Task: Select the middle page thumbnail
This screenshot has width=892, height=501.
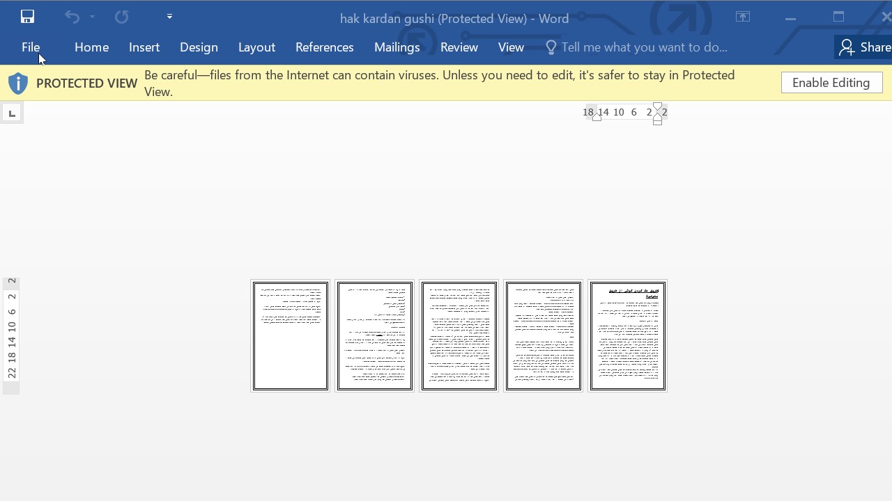Action: (x=459, y=336)
